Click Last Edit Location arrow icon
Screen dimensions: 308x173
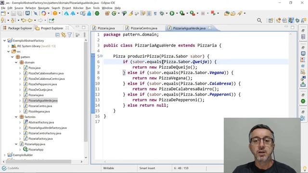24,20
